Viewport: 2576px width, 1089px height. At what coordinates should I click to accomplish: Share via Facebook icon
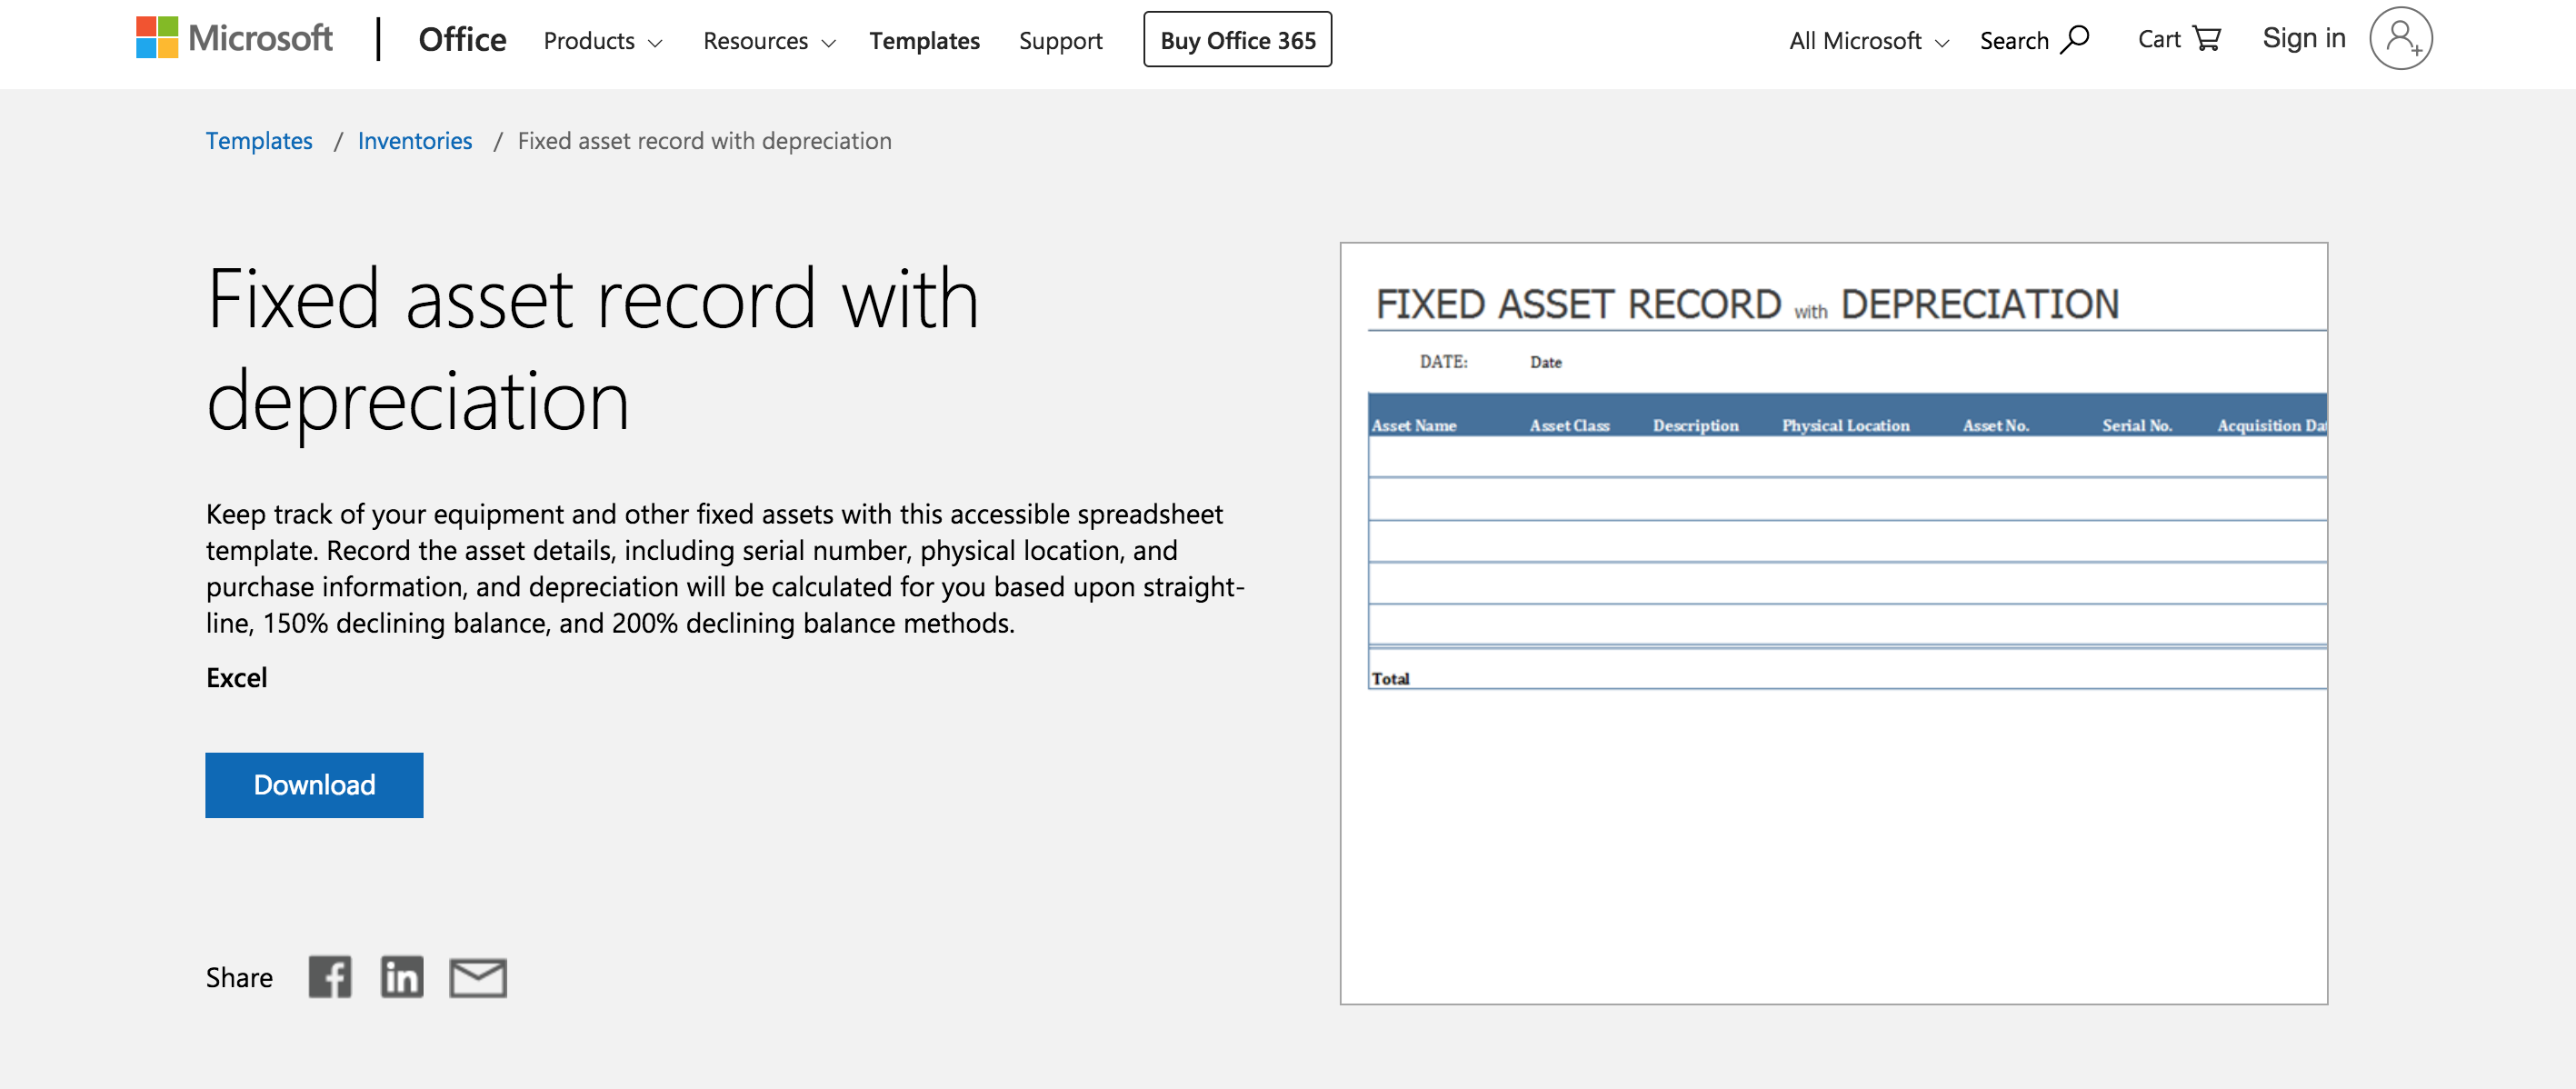[329, 977]
